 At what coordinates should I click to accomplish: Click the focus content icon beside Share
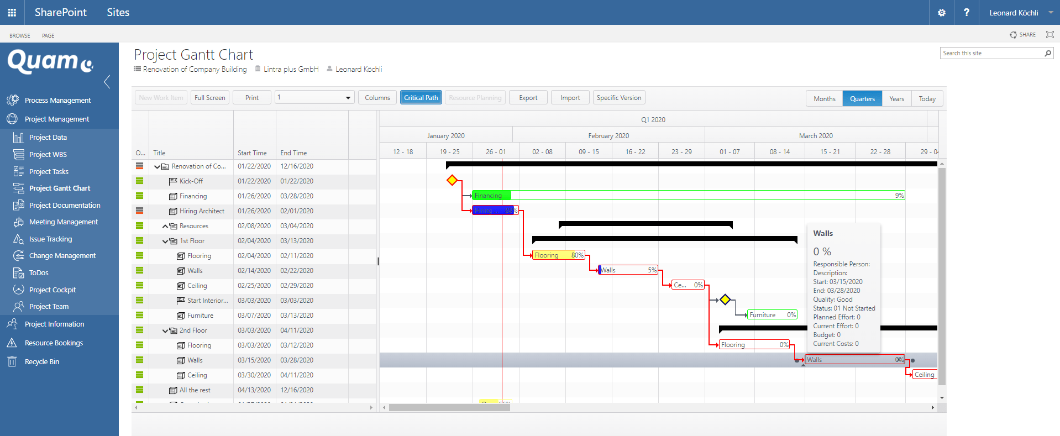(x=1049, y=34)
